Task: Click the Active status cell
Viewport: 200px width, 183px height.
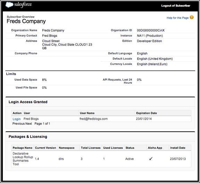Action: (130, 159)
